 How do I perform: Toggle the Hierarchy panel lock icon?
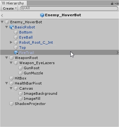click(x=112, y=4)
